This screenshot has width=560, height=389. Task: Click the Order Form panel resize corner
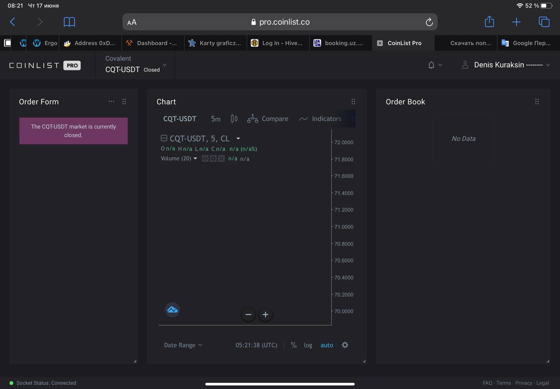coord(135,361)
